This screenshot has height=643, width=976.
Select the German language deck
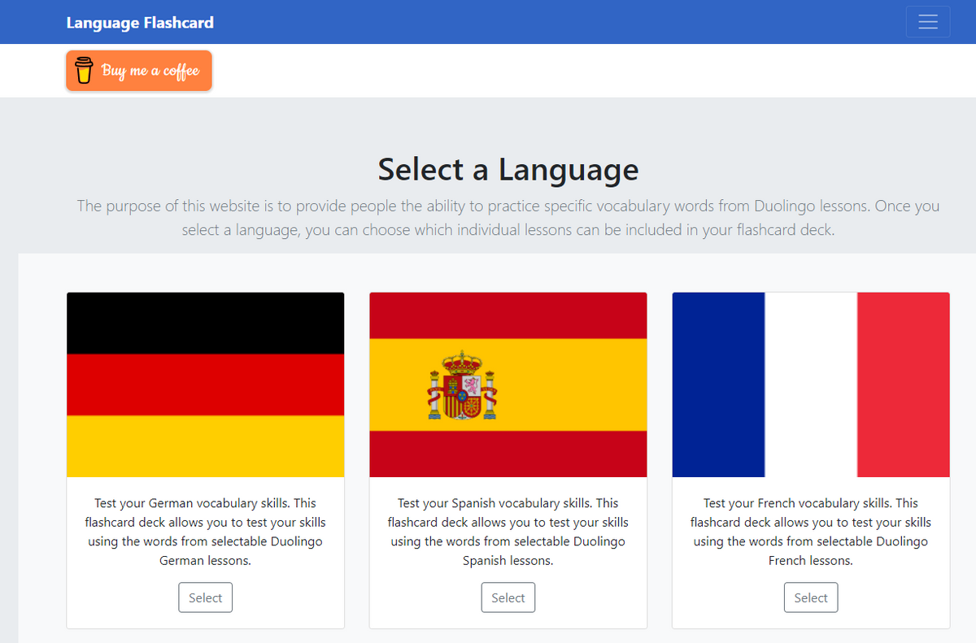(205, 597)
